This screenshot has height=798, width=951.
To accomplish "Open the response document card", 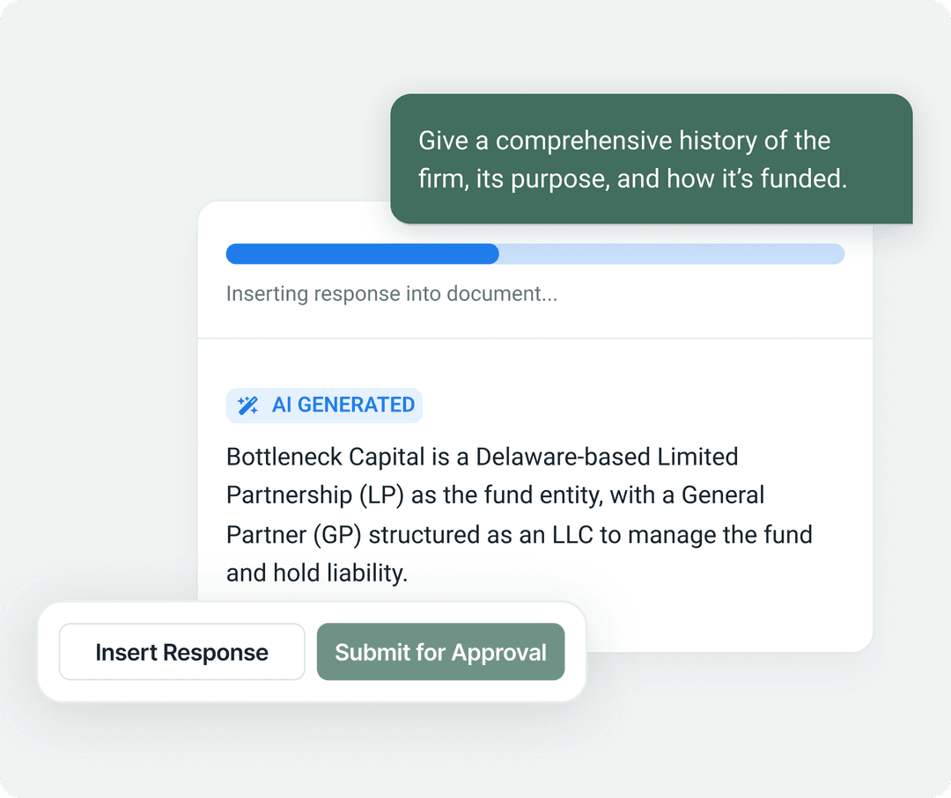I will [x=535, y=431].
